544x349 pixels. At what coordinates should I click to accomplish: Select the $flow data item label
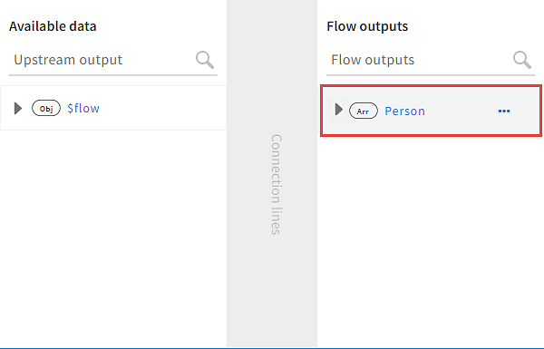(83, 108)
